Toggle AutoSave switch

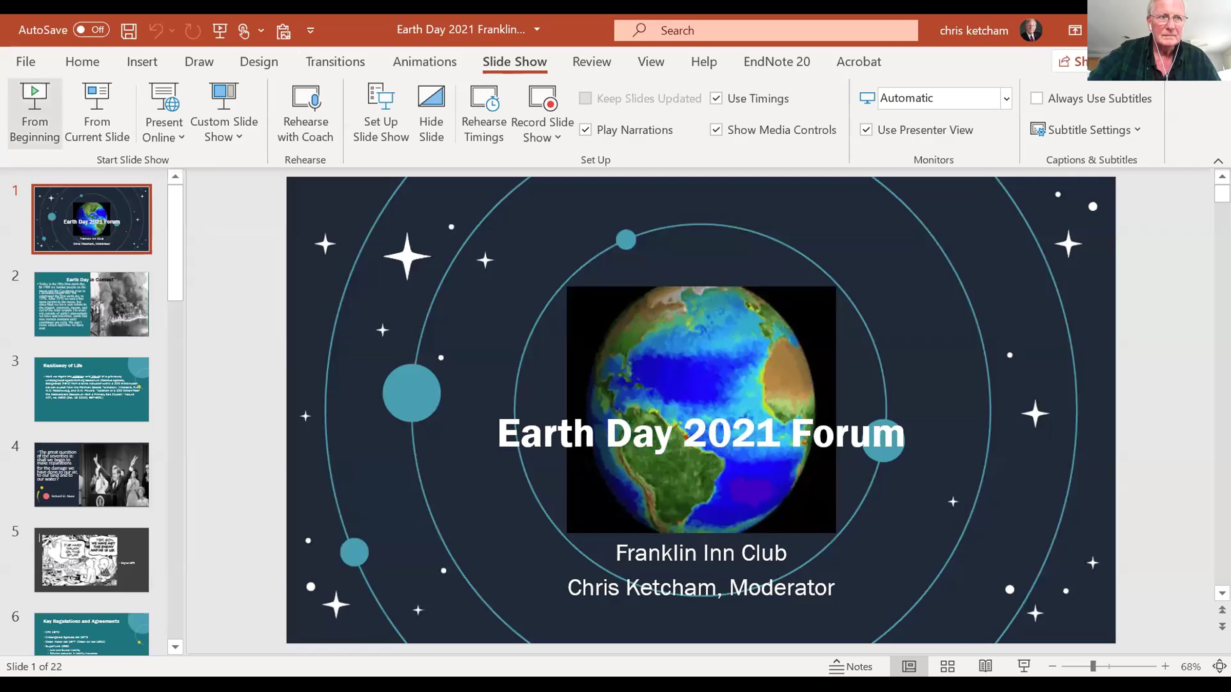(91, 30)
